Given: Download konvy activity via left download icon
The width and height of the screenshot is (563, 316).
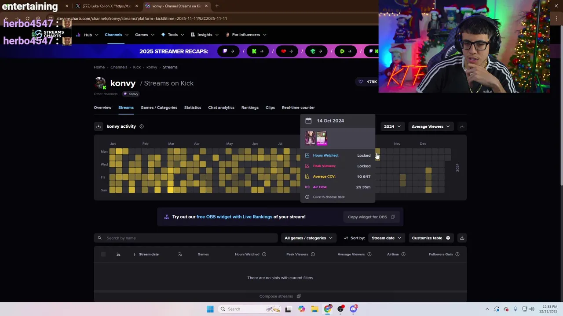Looking at the screenshot, I should click(x=99, y=126).
